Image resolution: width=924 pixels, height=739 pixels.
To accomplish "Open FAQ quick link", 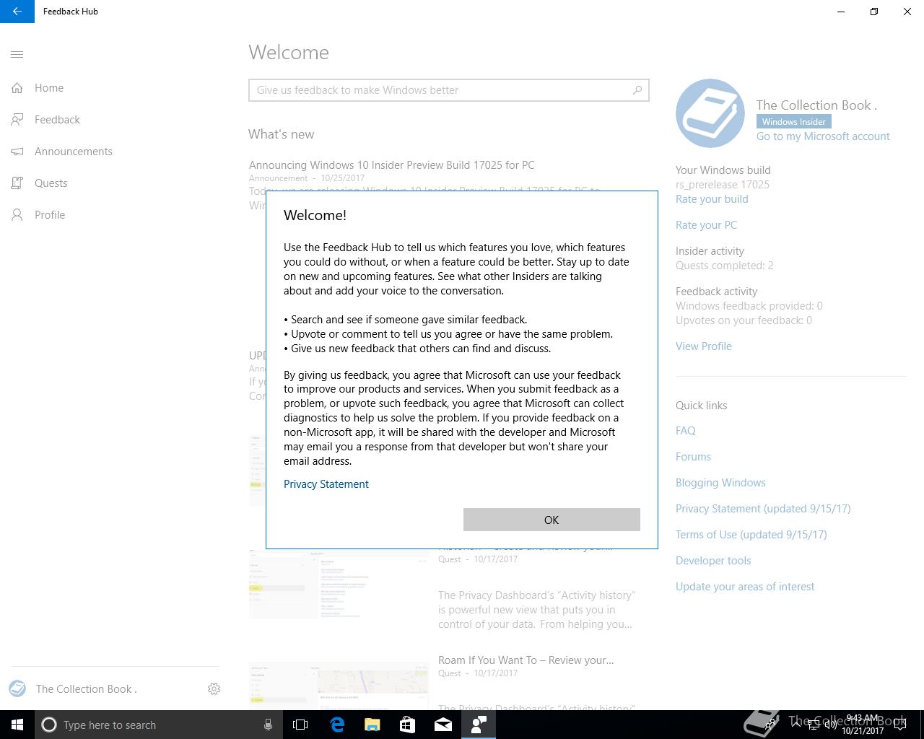I will pyautogui.click(x=686, y=431).
